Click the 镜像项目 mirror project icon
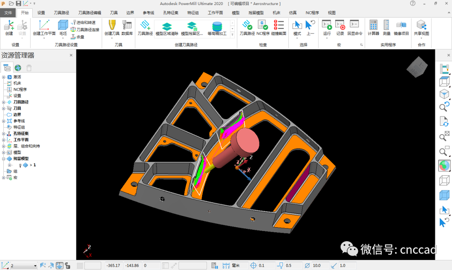This screenshot has height=270, width=452. pos(401,28)
